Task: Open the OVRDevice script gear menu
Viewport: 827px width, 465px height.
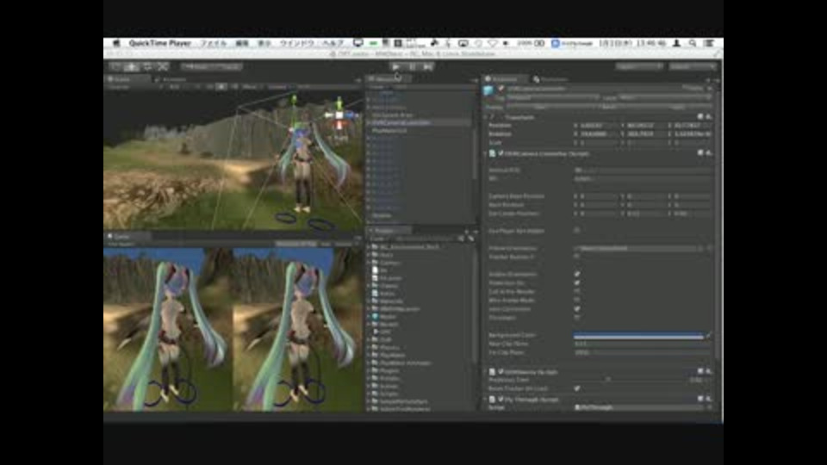Action: pyautogui.click(x=709, y=371)
